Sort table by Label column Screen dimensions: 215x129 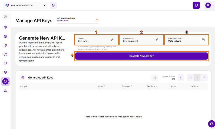(102, 86)
